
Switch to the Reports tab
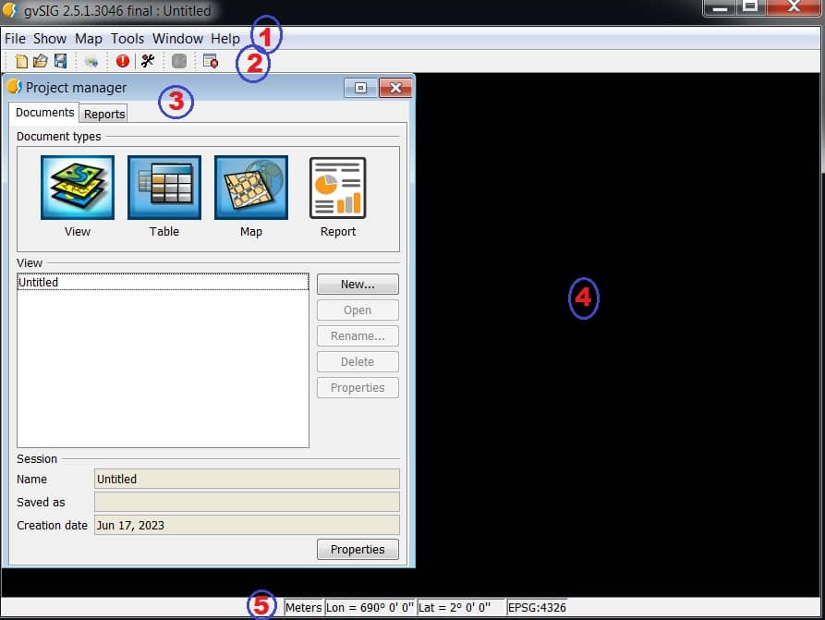pyautogui.click(x=104, y=114)
